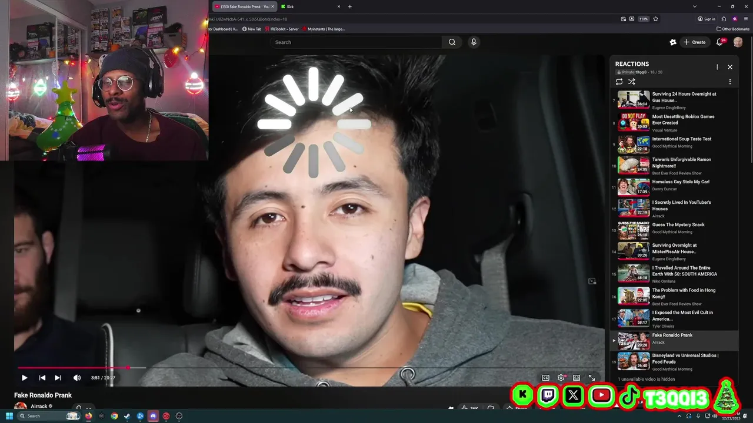The image size is (753, 423).
Task: Select 'Surviving 24 Hours Overnight at Gus House'
Action: pos(675,100)
